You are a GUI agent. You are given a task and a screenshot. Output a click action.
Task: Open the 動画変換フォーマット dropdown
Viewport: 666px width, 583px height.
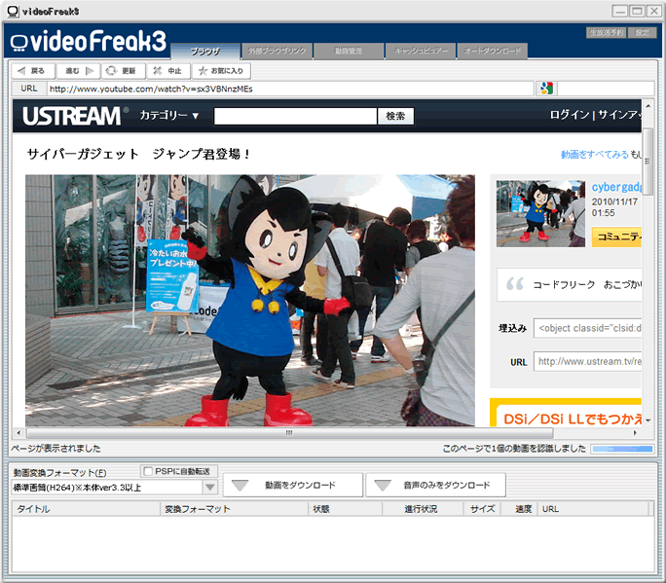click(209, 487)
